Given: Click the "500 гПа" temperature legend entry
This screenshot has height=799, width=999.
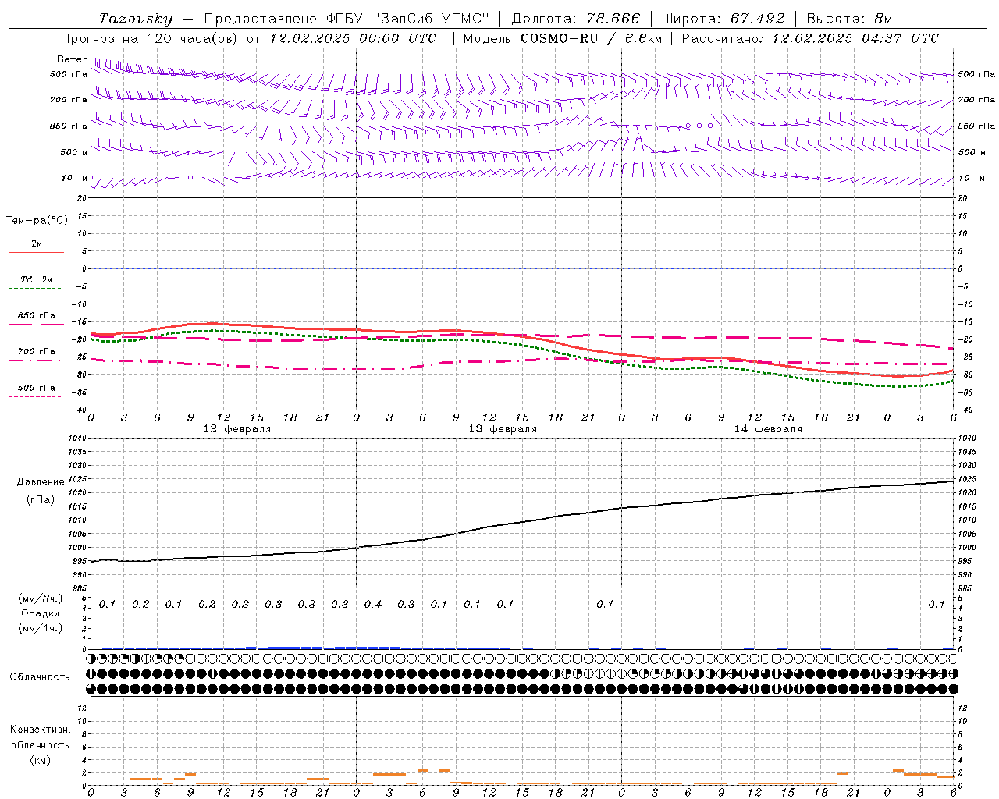Looking at the screenshot, I should click(x=37, y=388).
